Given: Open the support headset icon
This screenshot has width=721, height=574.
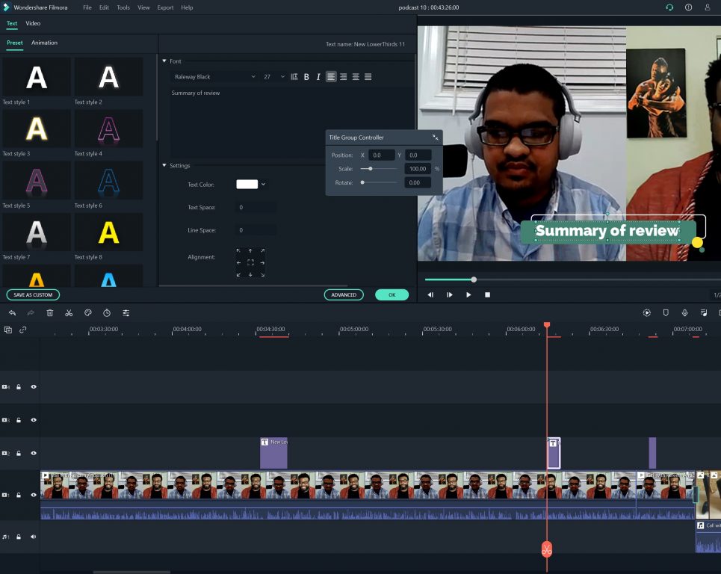Looking at the screenshot, I should coord(669,7).
